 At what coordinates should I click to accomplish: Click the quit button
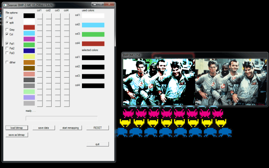pyautogui.click(x=98, y=144)
